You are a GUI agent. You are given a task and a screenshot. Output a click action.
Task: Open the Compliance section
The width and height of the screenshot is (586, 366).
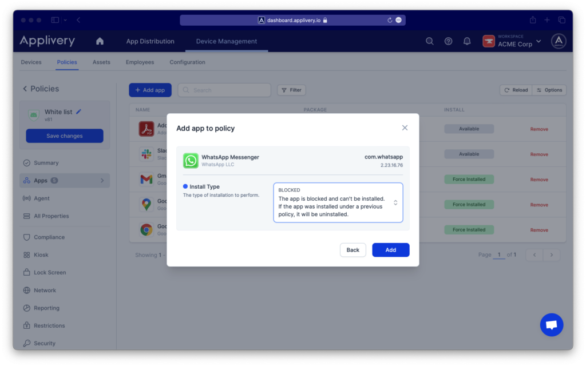coord(65,237)
